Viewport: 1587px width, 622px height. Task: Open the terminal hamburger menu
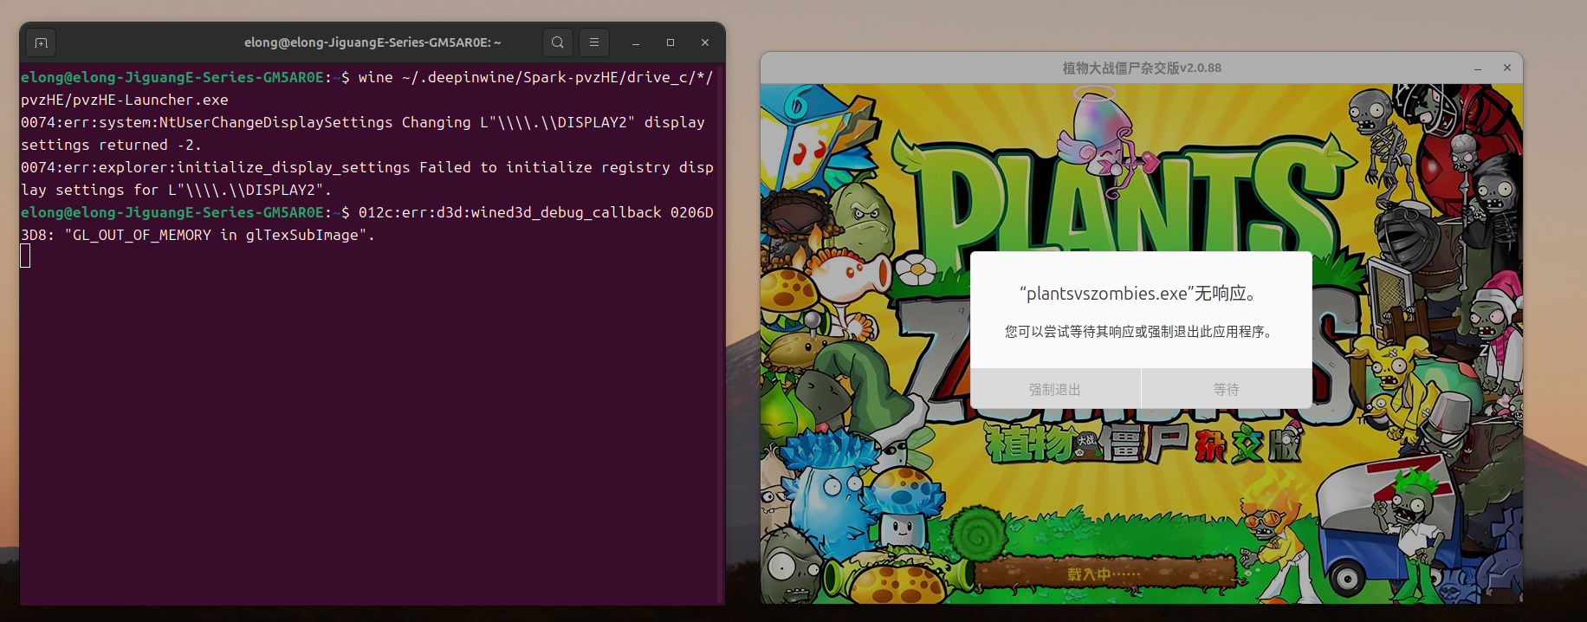click(x=594, y=42)
